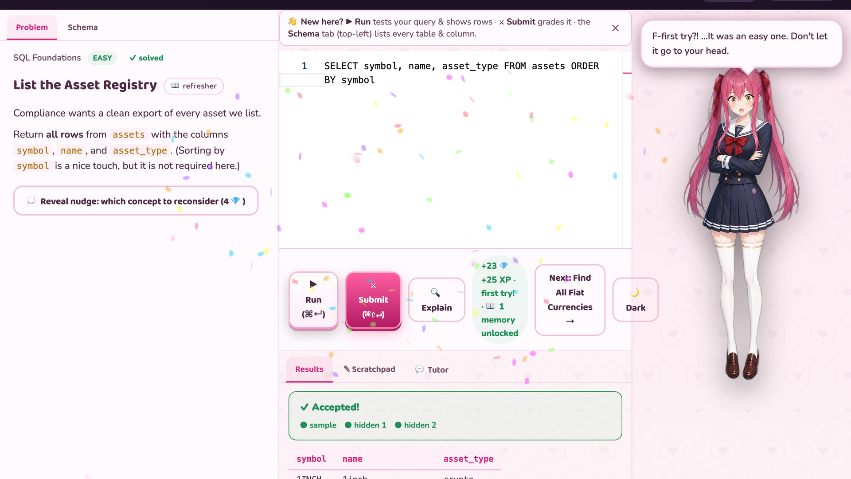This screenshot has width=851, height=479.
Task: Click the hidden 1 test indicator
Action: pyautogui.click(x=366, y=425)
